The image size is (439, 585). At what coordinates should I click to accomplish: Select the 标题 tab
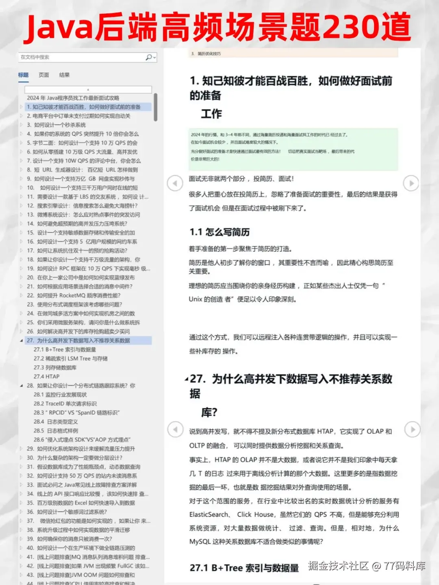pyautogui.click(x=24, y=75)
